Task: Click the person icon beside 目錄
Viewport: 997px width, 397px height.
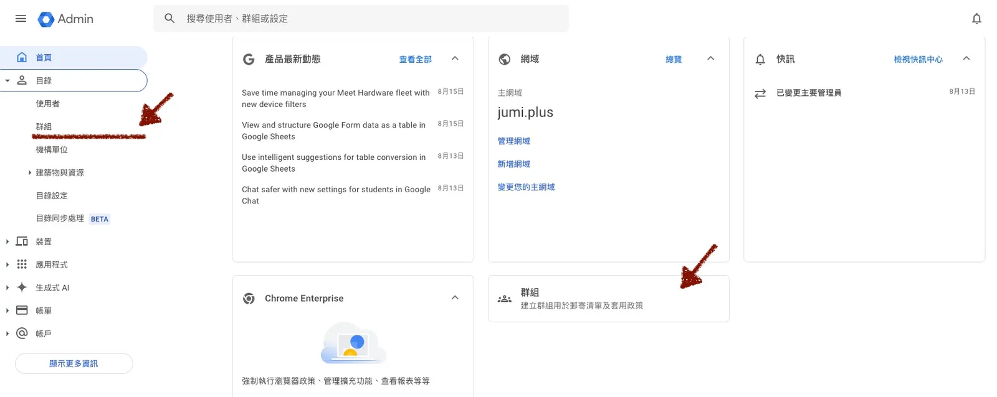Action: click(22, 80)
